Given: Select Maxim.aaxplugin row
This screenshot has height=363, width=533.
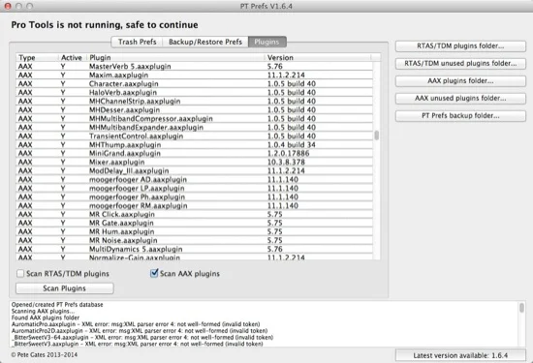Looking at the screenshot, I should click(x=195, y=76).
